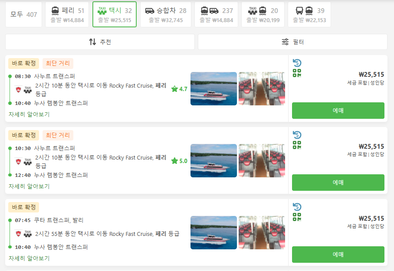Click the 4.7 star rating
This screenshot has height=271, width=394.
[x=179, y=89]
